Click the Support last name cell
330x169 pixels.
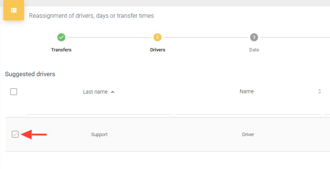pos(99,135)
